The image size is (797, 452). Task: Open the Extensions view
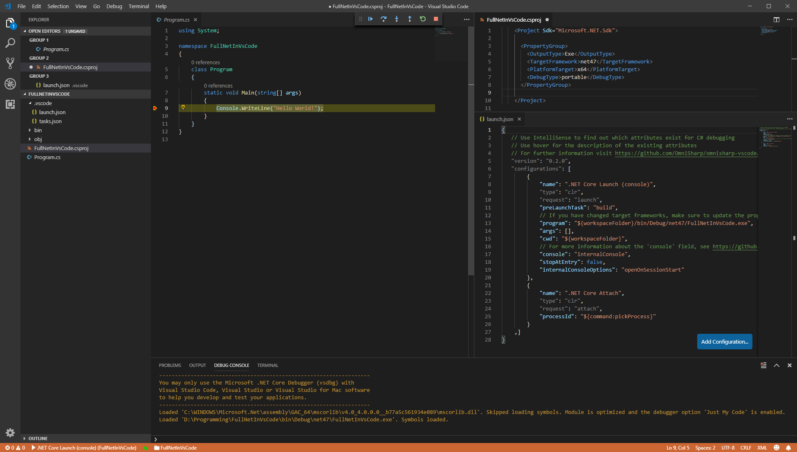(x=10, y=104)
